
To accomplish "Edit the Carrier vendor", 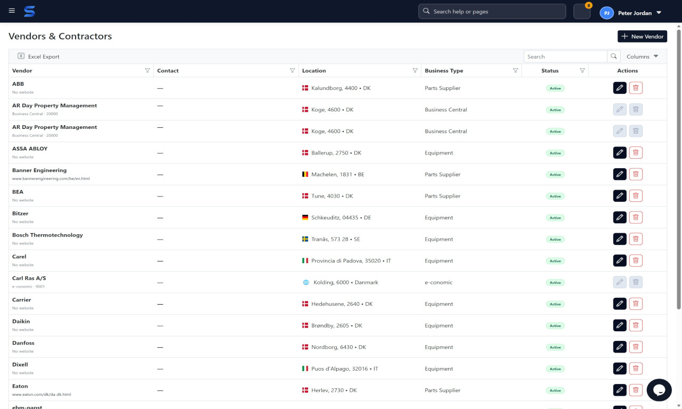I will pos(620,304).
